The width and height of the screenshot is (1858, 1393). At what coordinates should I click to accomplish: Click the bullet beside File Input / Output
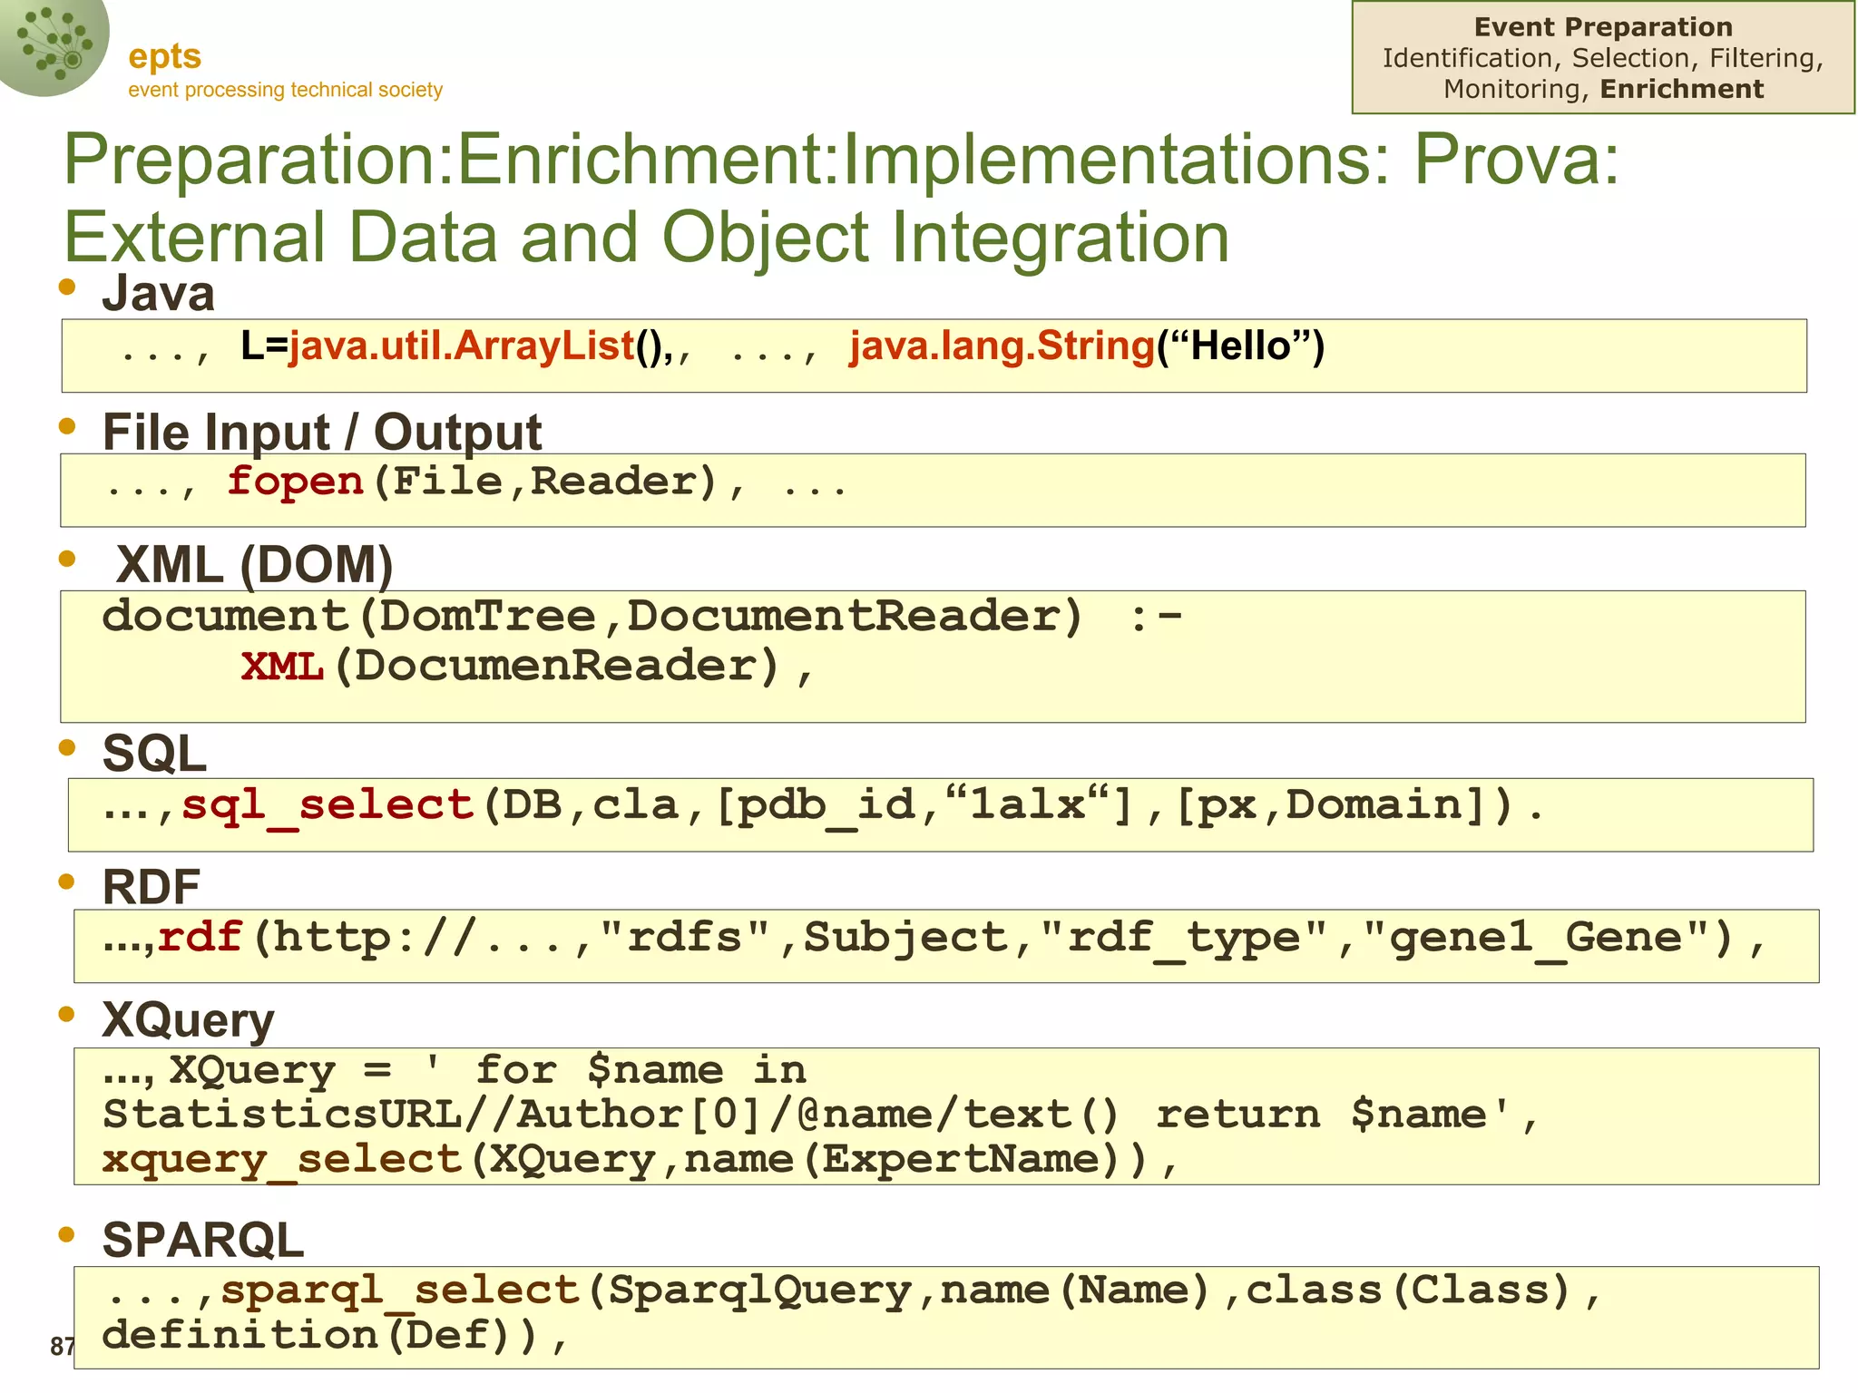[66, 426]
